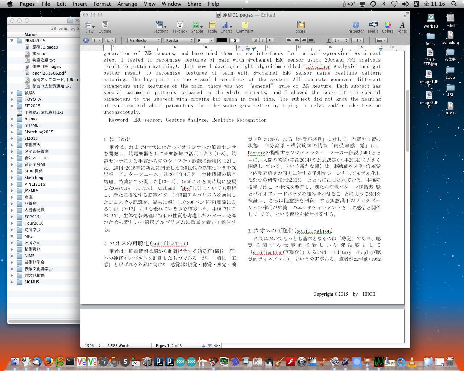Click the black text color swatch
Screen dimensions: 464x371
[221, 41]
